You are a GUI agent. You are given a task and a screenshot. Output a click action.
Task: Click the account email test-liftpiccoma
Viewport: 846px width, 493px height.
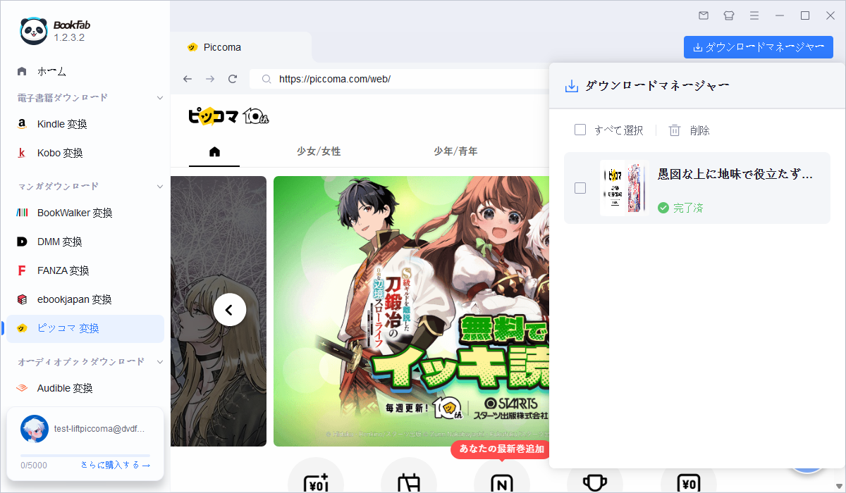(99, 428)
